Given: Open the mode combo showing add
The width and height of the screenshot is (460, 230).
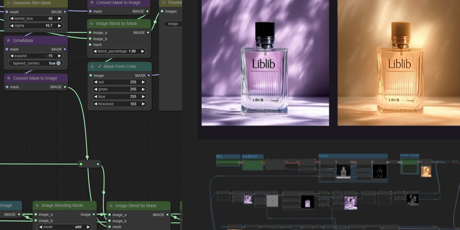Looking at the screenshot, I should 64,227.
